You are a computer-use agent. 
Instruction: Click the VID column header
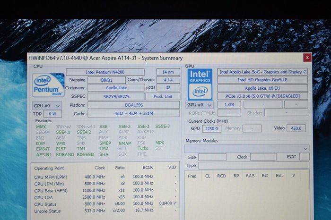point(172,167)
